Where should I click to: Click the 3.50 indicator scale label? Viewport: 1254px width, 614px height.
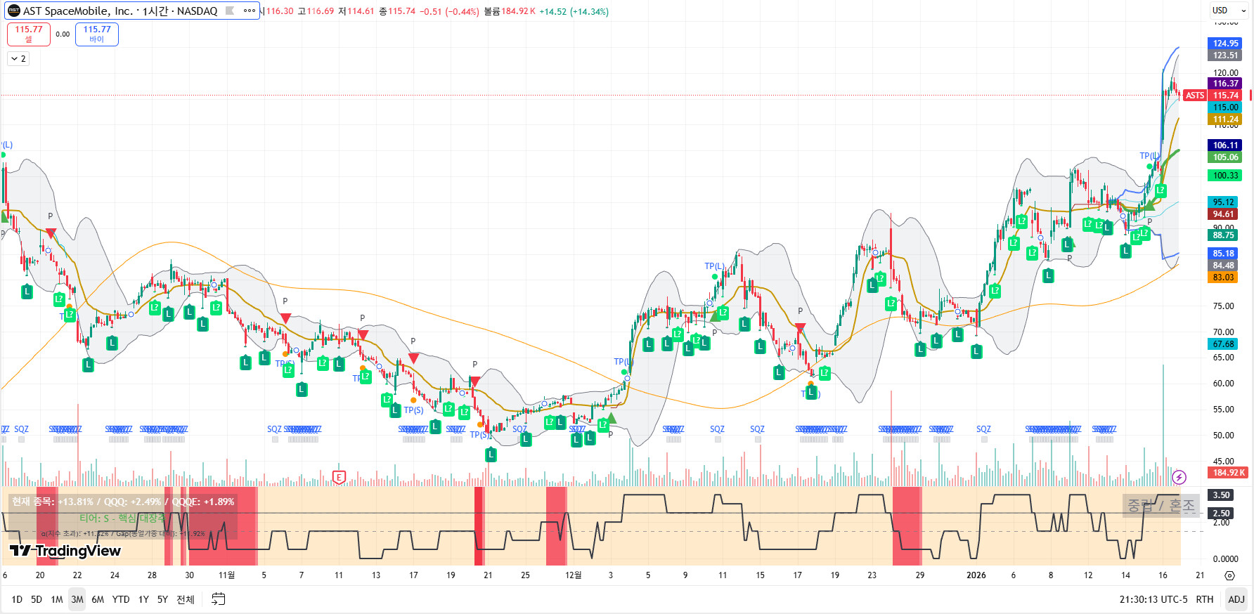coord(1222,495)
